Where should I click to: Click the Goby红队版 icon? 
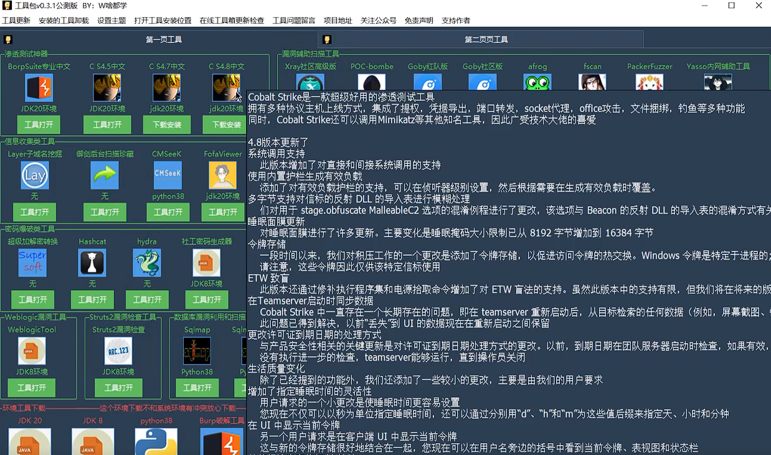(x=427, y=82)
